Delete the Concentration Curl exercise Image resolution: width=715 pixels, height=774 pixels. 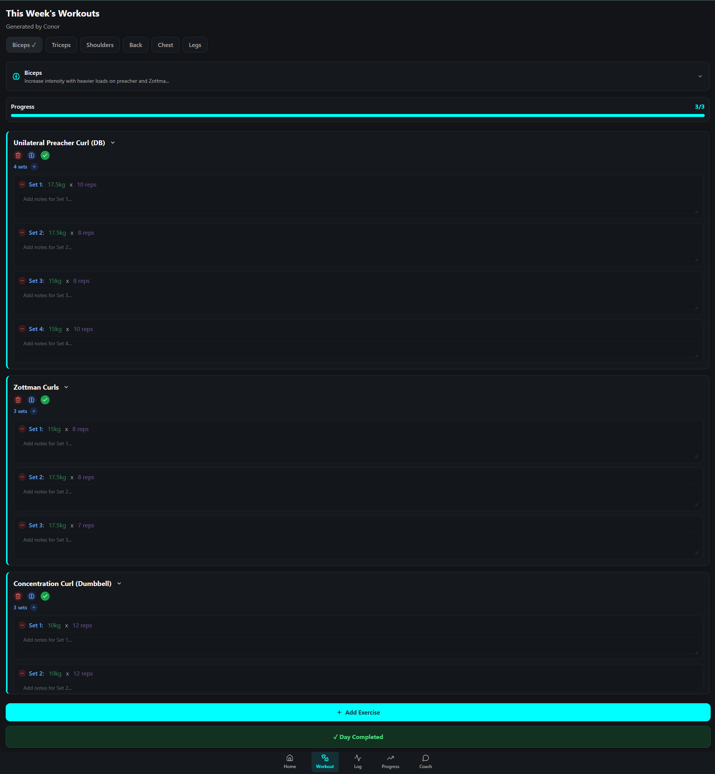[18, 596]
